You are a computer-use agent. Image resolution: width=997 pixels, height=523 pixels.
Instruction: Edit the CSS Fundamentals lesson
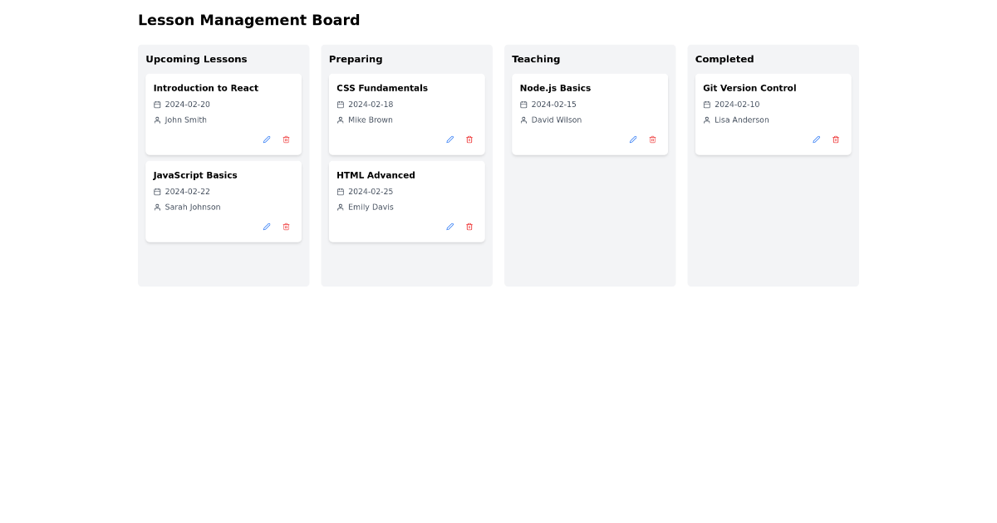[449, 139]
